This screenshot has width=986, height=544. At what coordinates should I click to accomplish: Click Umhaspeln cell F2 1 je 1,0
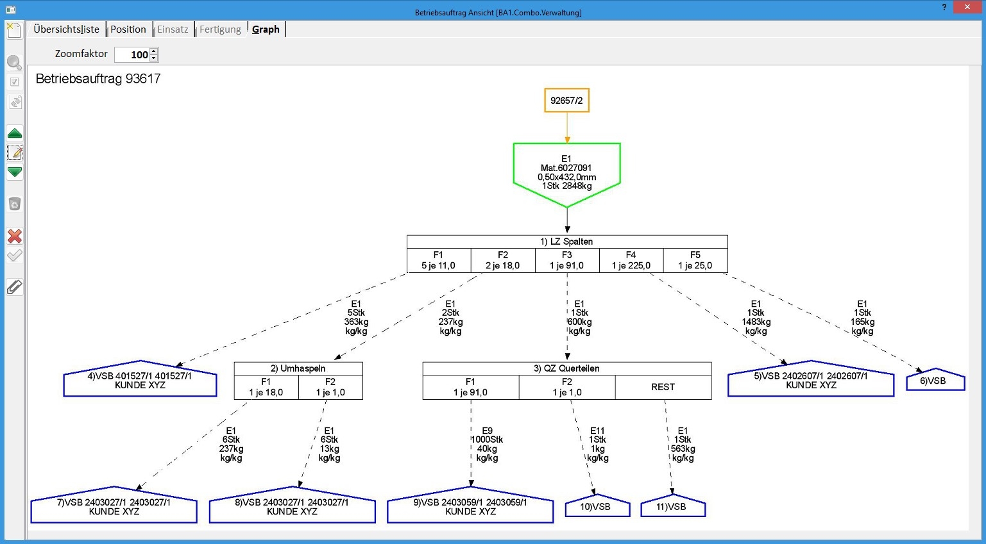pos(330,387)
